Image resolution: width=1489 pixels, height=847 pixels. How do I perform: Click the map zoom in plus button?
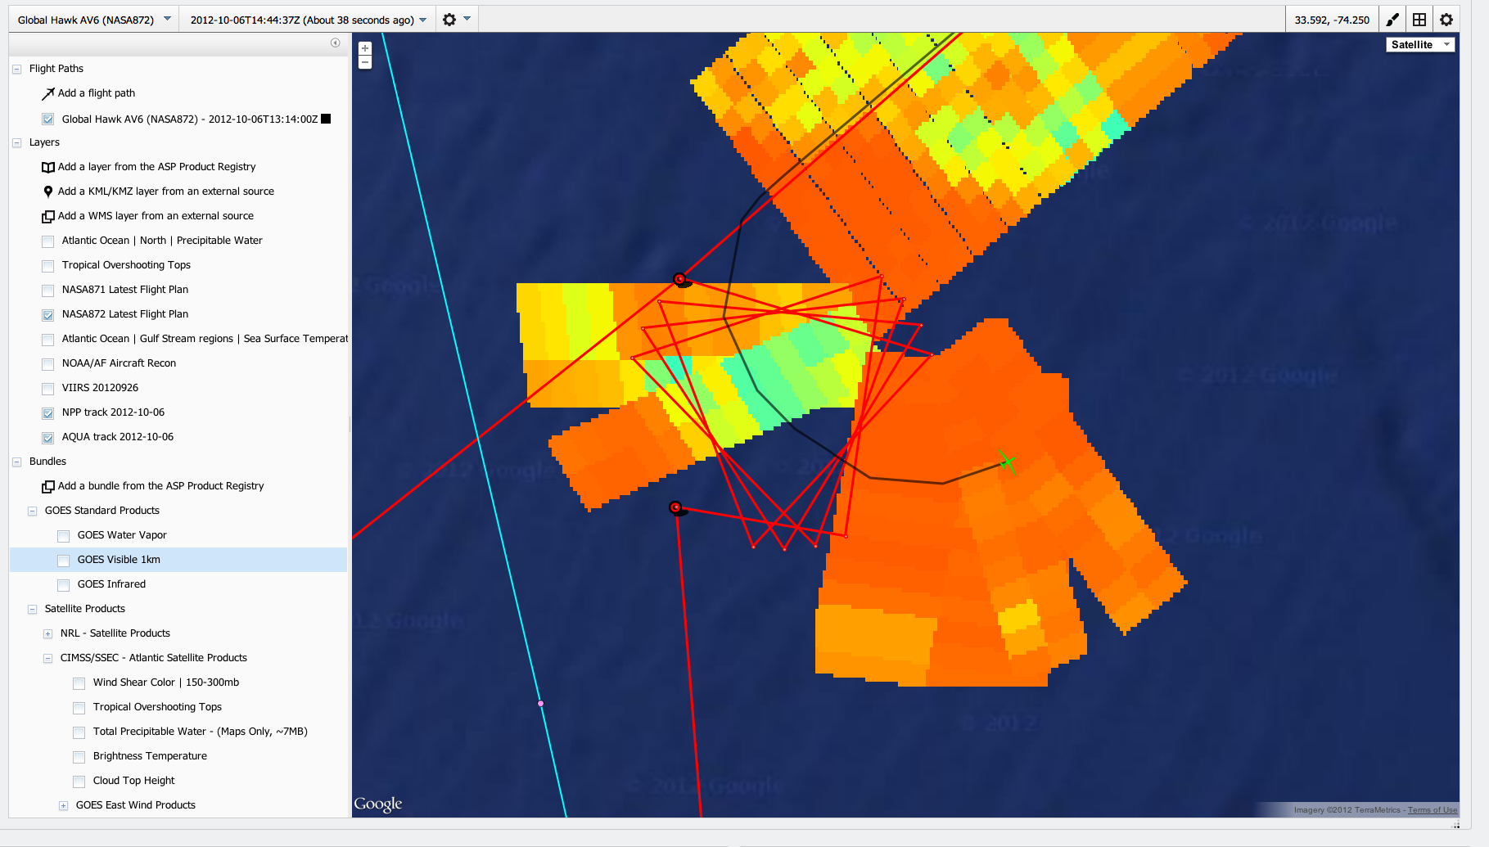coord(365,48)
